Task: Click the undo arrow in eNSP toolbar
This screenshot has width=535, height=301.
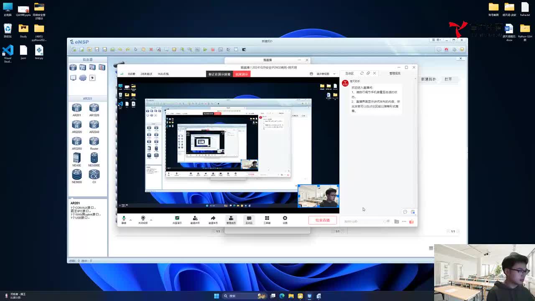Action: click(120, 49)
